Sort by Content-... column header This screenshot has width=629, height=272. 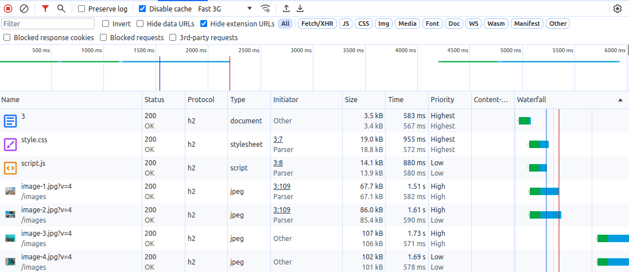pos(493,100)
